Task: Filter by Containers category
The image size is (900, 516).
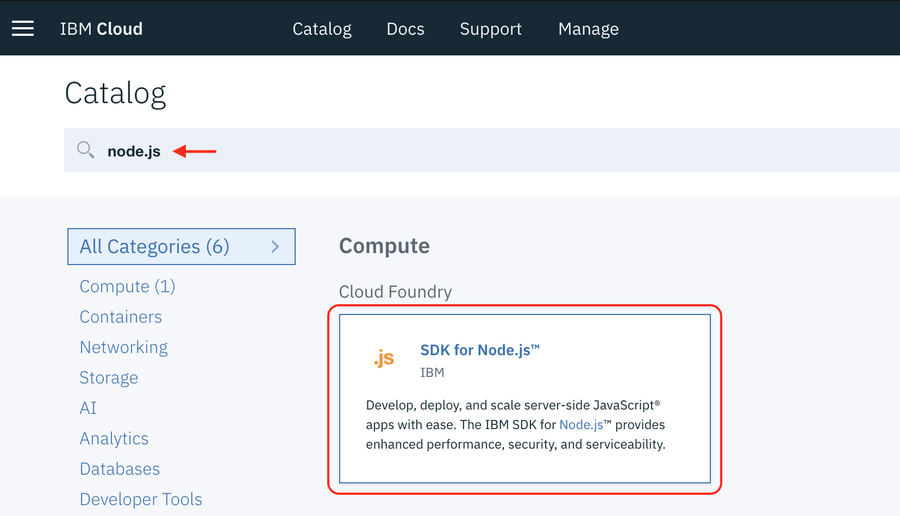Action: coord(121,317)
